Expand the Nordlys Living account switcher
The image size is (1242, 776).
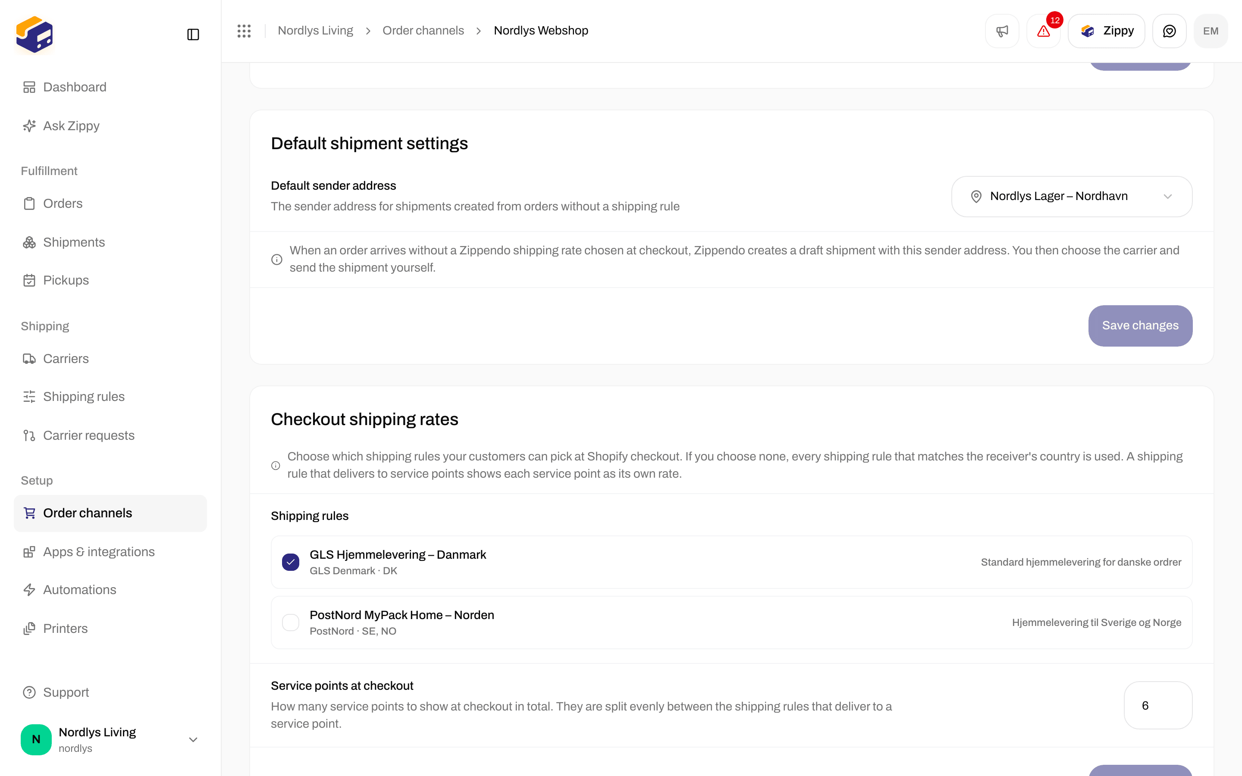point(110,739)
